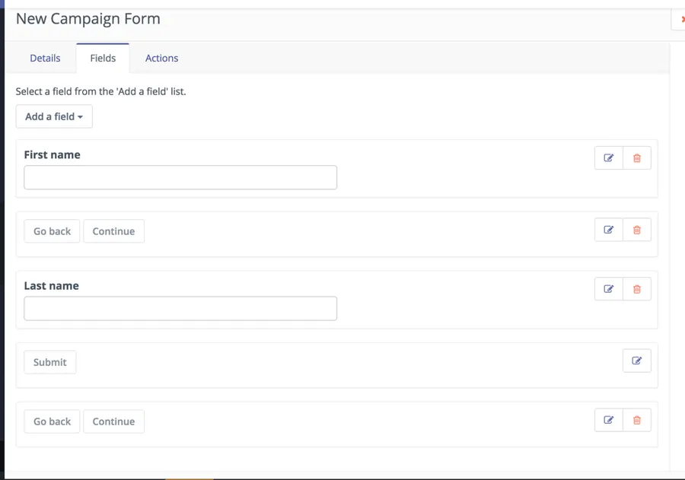Image resolution: width=685 pixels, height=480 pixels.
Task: Edit the first page break row
Action: coord(608,230)
